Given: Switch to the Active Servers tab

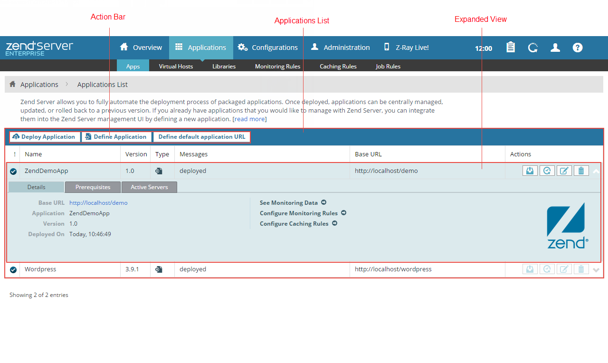Looking at the screenshot, I should point(149,187).
